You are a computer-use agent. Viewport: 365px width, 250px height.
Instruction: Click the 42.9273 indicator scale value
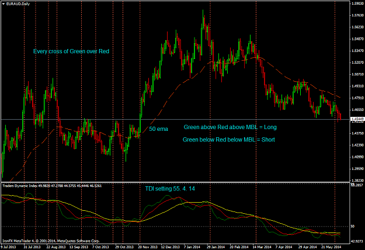[x=357, y=241]
